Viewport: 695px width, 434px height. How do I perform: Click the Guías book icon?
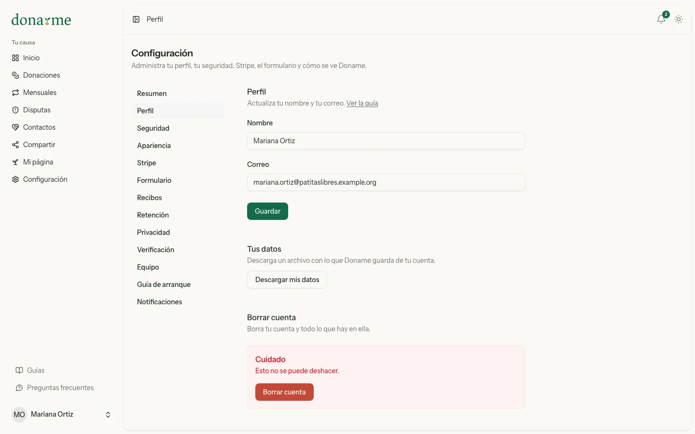point(19,370)
